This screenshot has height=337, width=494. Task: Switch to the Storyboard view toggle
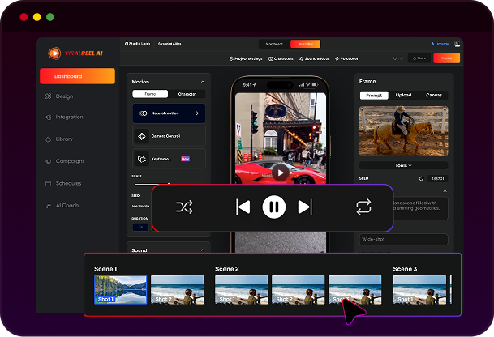(x=274, y=44)
